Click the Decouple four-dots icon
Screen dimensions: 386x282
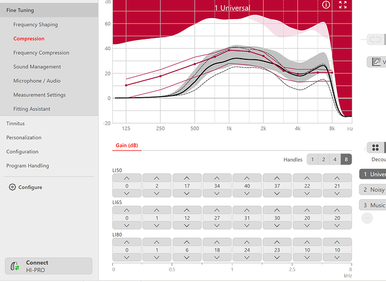375,148
